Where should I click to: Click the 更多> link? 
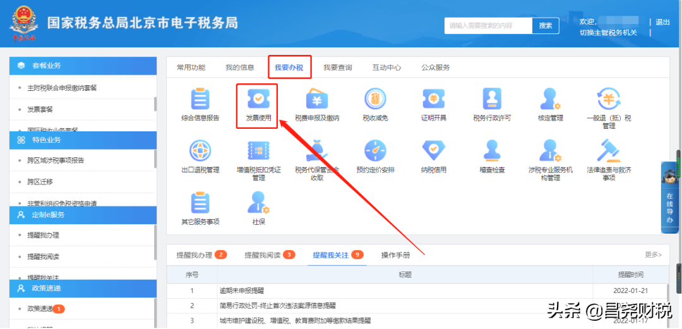(x=654, y=254)
